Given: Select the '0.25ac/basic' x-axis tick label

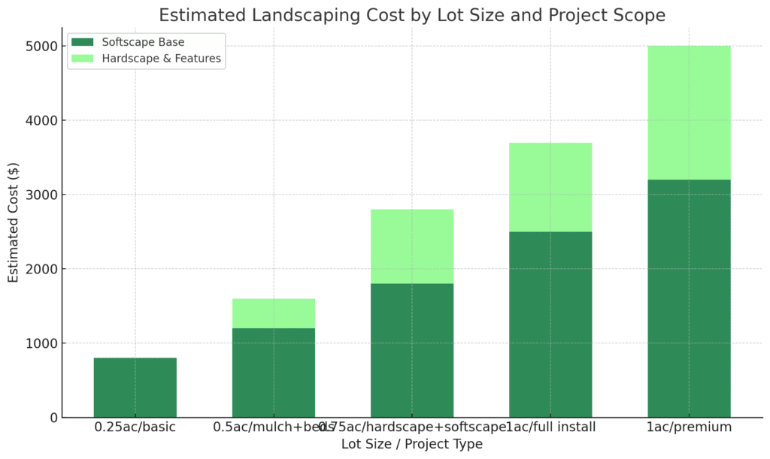Looking at the screenshot, I should pyautogui.click(x=135, y=427).
